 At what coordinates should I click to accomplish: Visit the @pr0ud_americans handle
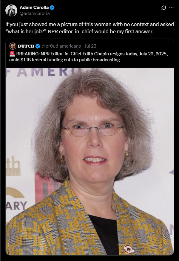tap(61, 46)
